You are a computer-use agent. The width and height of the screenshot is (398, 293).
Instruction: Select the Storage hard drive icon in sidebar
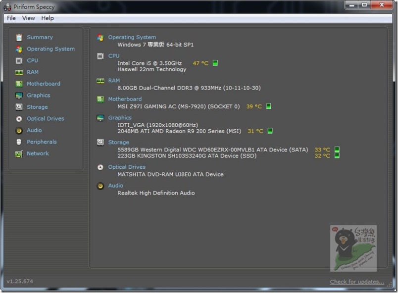tap(19, 107)
